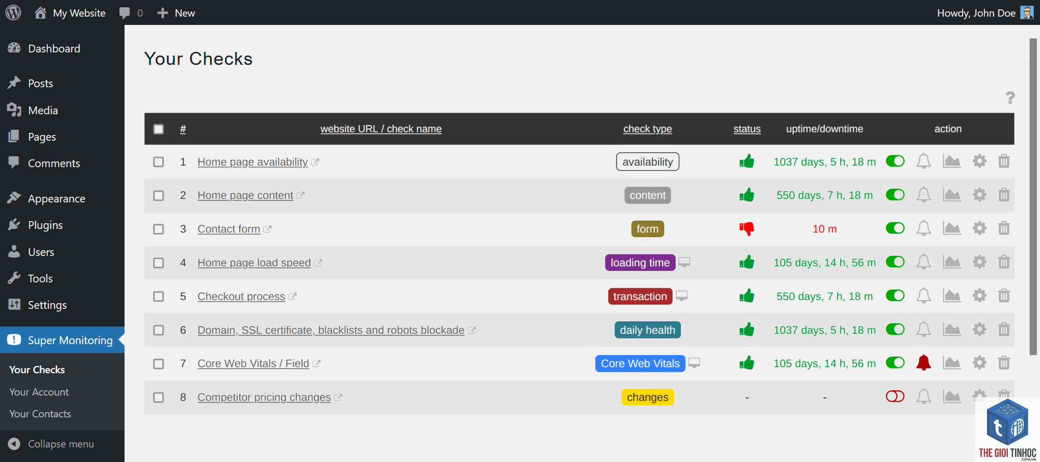Open the Checkout process check link
Viewport: 1040px width, 462px height.
tap(241, 296)
